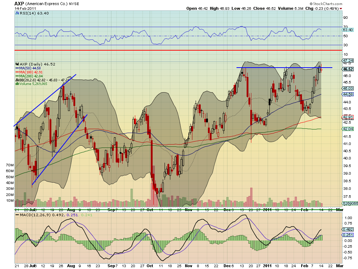Screen dimensions: 358x269
Task: Click the MA(200) 42.04 legend entry
Action: [x=31, y=76]
